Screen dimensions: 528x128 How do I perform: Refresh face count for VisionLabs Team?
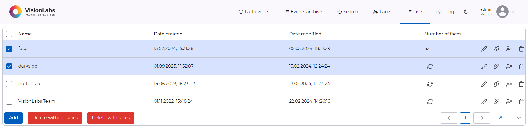(x=430, y=102)
